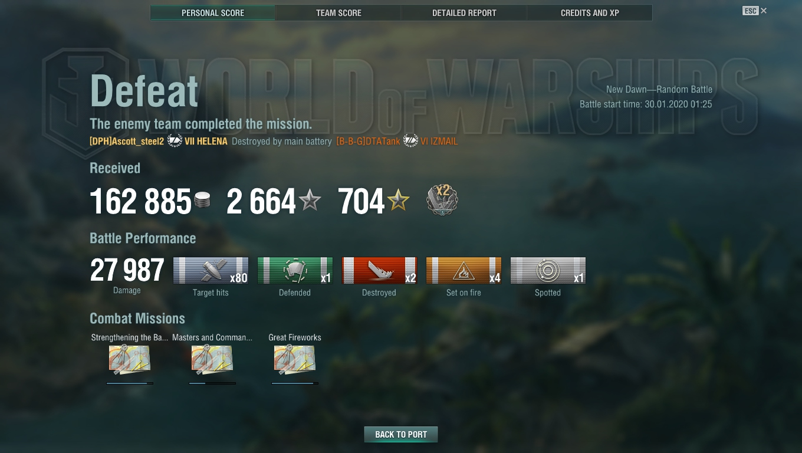802x453 pixels.
Task: Click the red Destroyed x2 ribbon
Action: pyautogui.click(x=379, y=271)
